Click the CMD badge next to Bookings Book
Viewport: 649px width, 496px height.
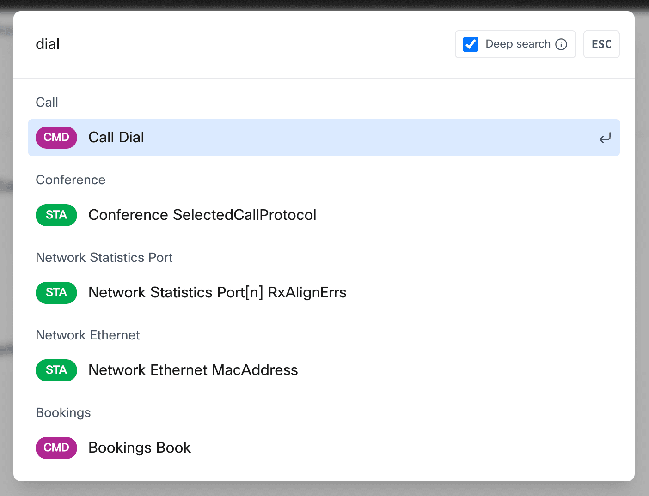(x=56, y=448)
